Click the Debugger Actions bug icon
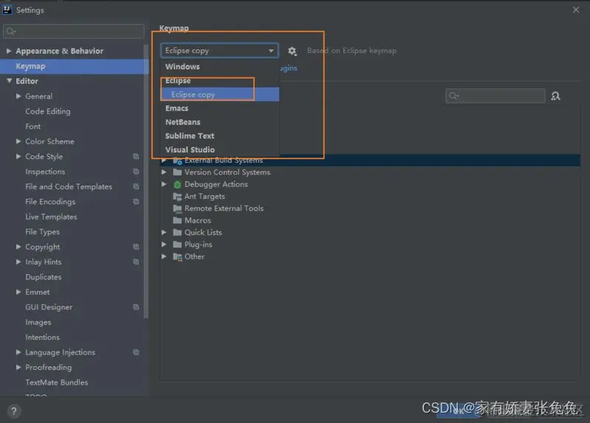This screenshot has width=590, height=423. coord(177,184)
